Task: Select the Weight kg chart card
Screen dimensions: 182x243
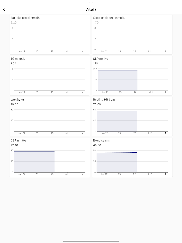Action: pyautogui.click(x=50, y=116)
